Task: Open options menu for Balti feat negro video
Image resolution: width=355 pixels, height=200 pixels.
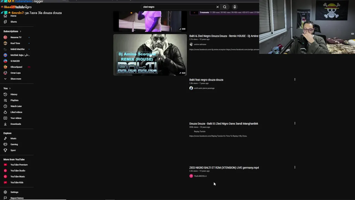Action: tap(295, 79)
